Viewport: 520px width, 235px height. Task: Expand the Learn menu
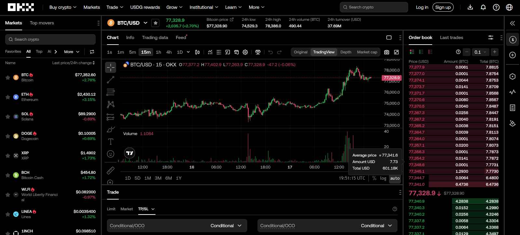[233, 7]
